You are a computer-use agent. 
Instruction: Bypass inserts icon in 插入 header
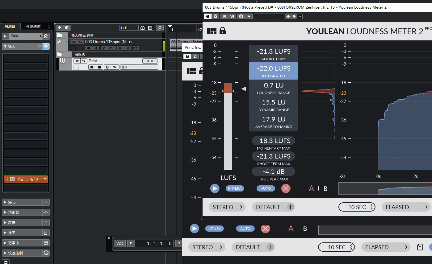tap(46, 46)
